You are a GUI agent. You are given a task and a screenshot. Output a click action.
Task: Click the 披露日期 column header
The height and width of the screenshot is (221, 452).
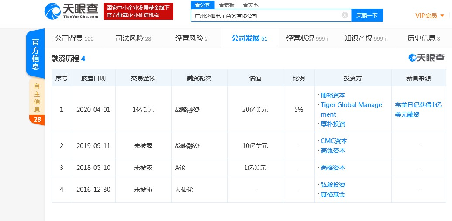tap(93, 78)
